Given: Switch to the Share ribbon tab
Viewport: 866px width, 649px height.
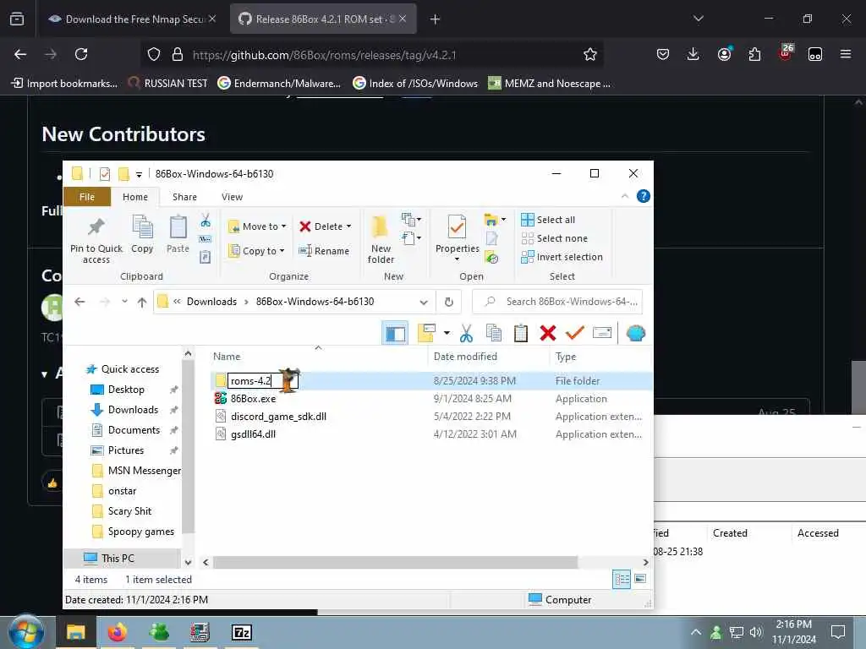Looking at the screenshot, I should click(184, 197).
